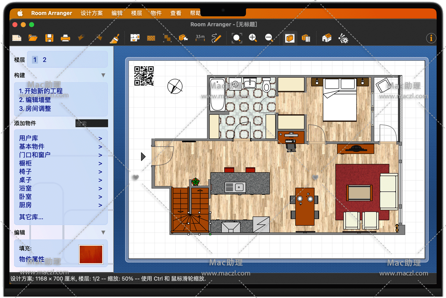Print the floor plan with printer icon
Viewport: 446px width, 298px height.
[x=65, y=38]
